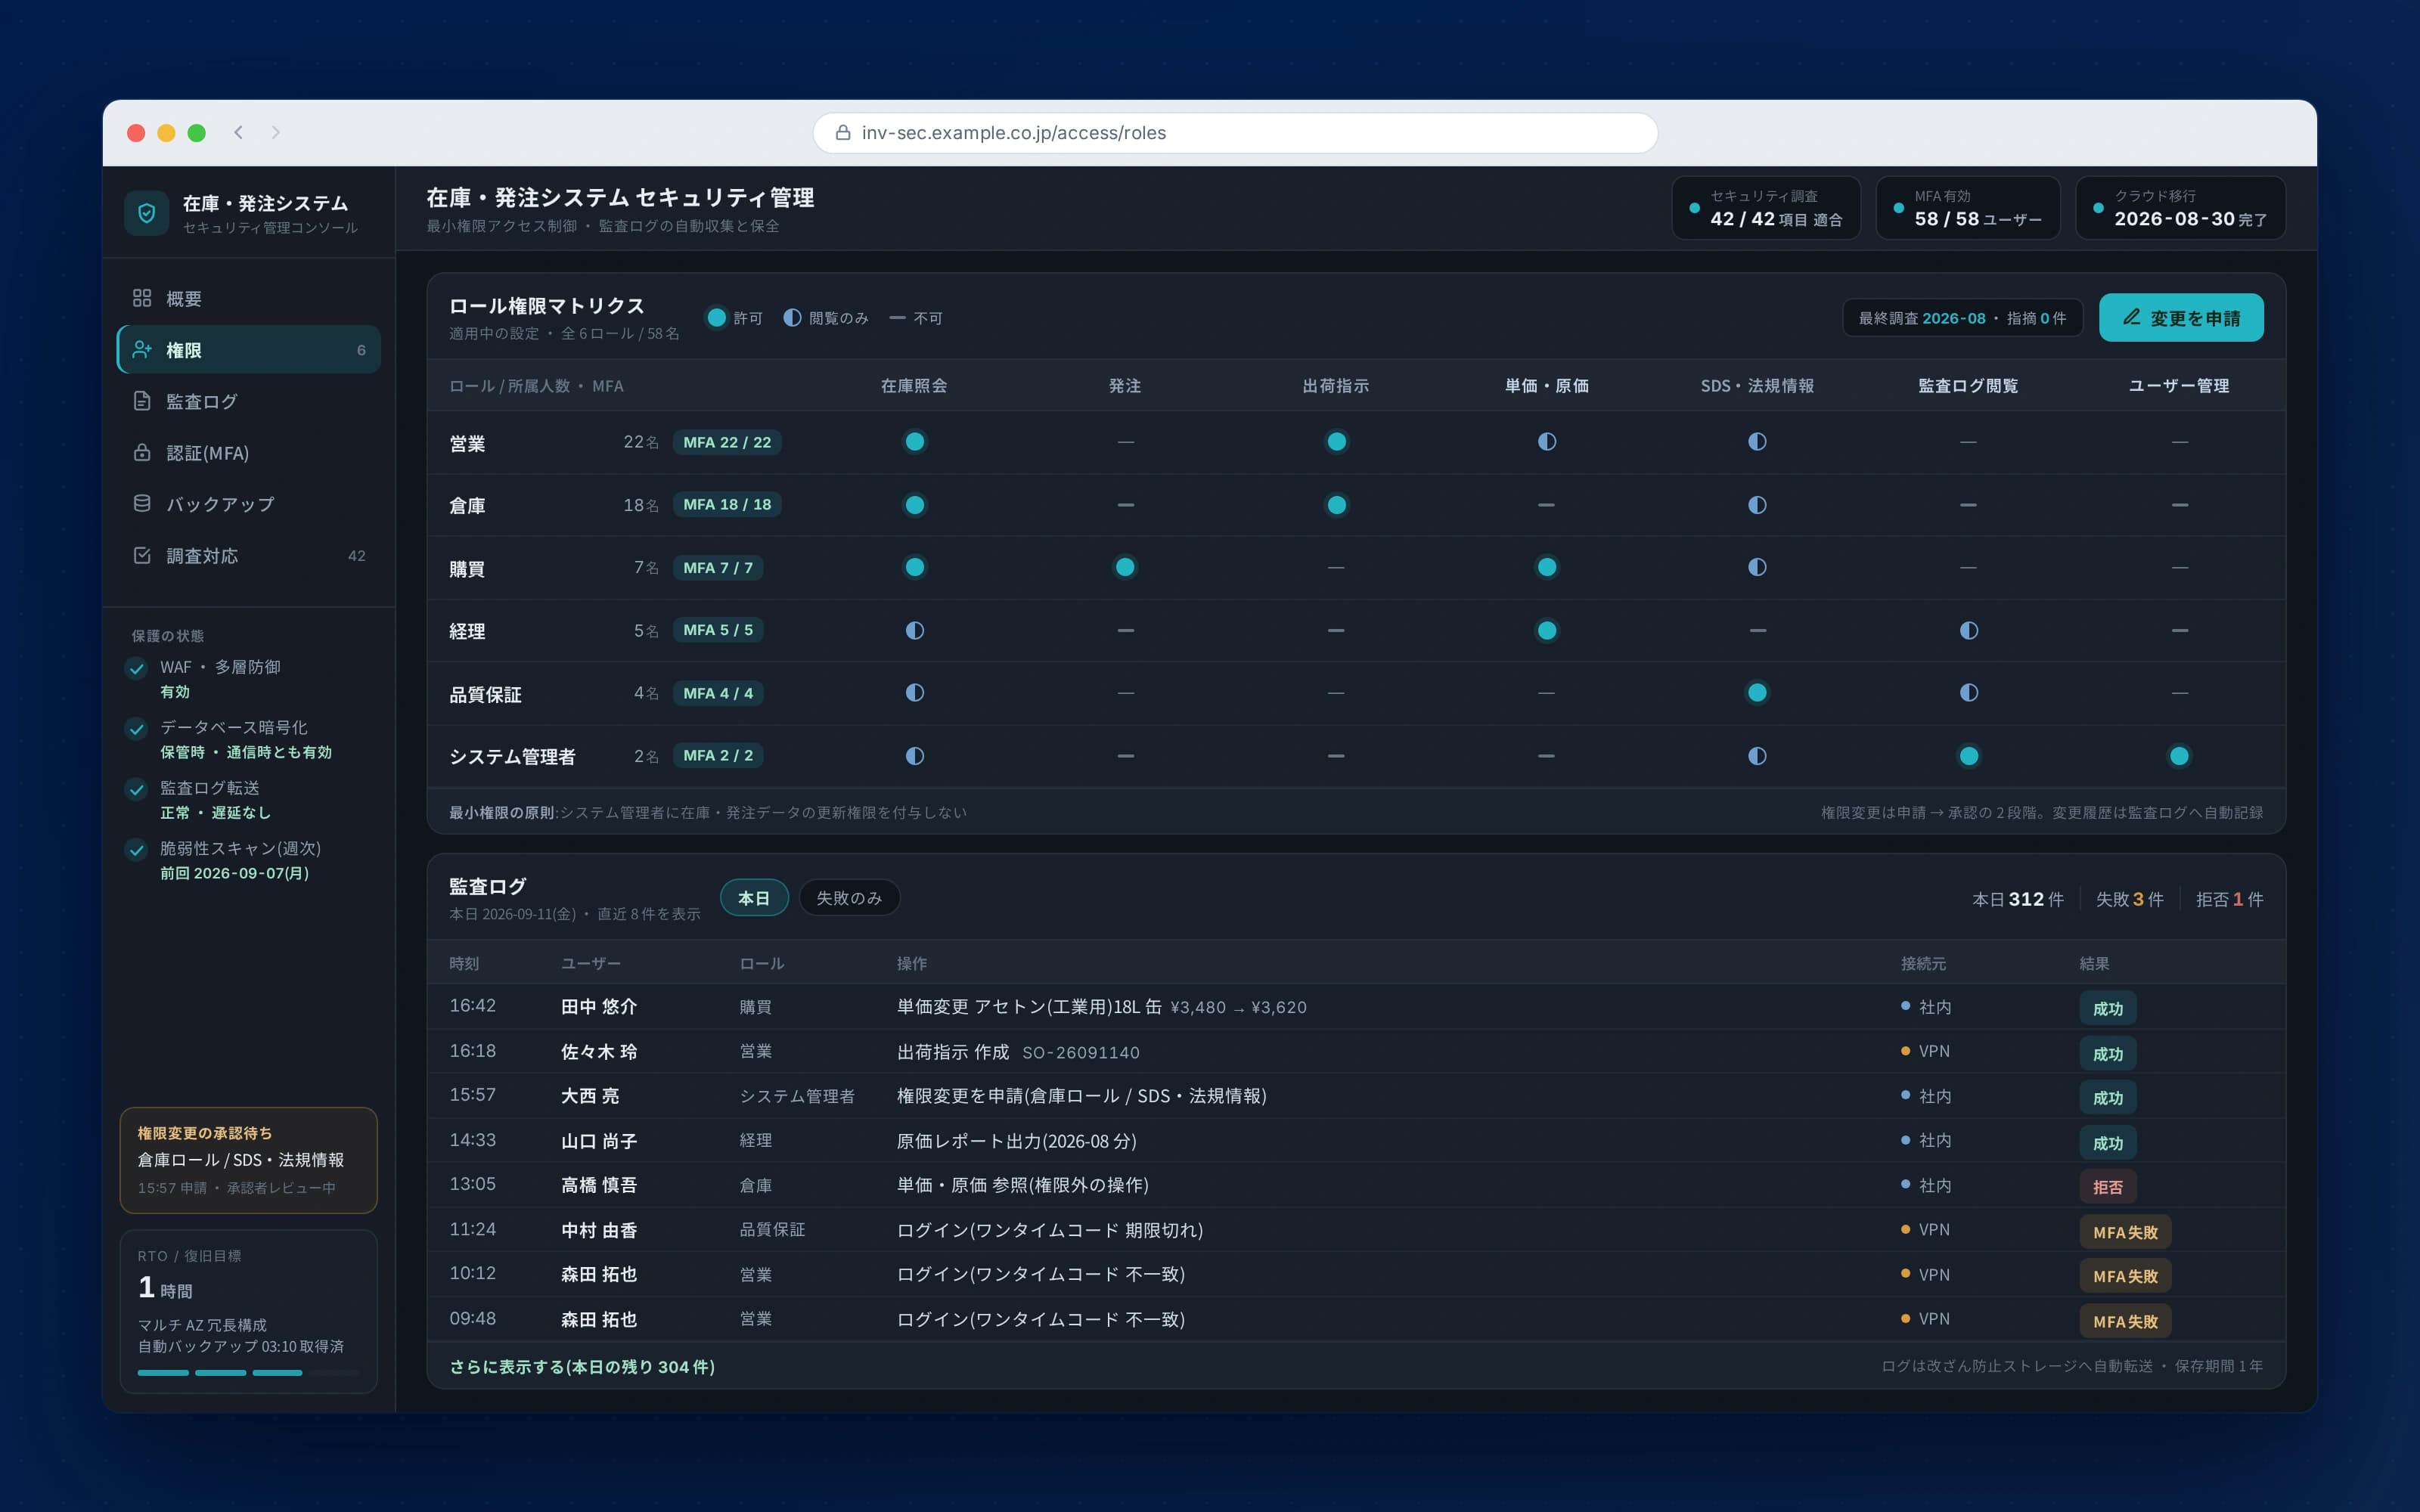
Task: Open the 監査ログ sidebar menu item
Action: 248,401
